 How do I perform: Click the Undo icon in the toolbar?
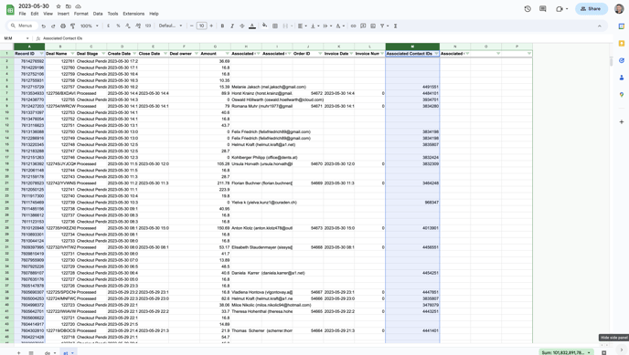pyautogui.click(x=43, y=26)
